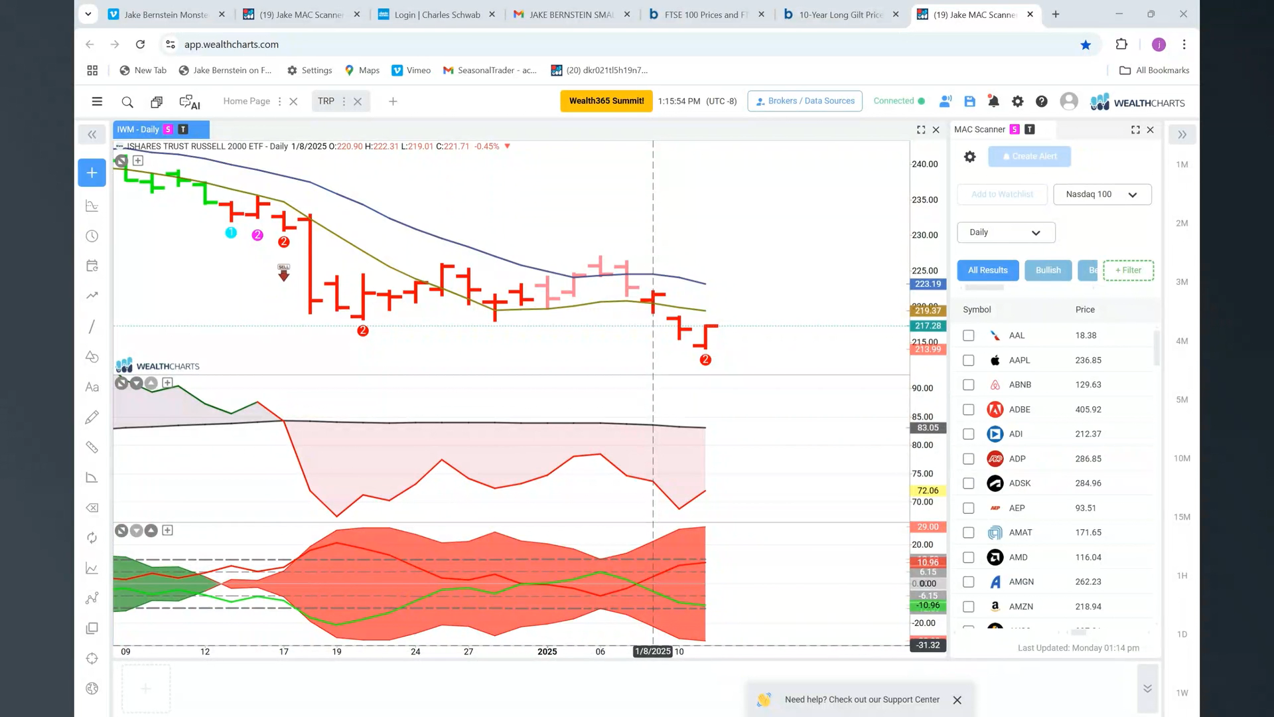The height and width of the screenshot is (717, 1274).
Task: Click Add to Watchlist button
Action: (x=1002, y=195)
